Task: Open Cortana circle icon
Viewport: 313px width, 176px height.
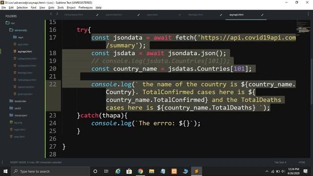Action: click(95, 172)
